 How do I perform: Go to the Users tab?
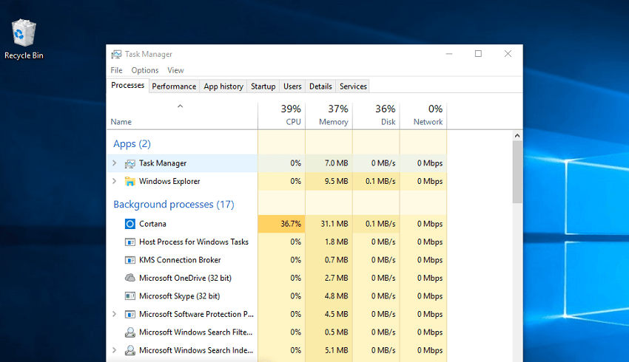pos(292,86)
